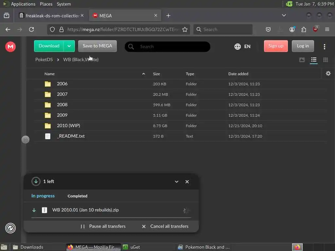Cancel all transfers
Image resolution: width=335 pixels, height=251 pixels.
[x=165, y=226]
